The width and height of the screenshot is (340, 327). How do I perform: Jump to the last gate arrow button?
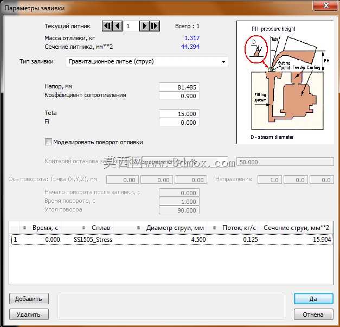pos(155,26)
